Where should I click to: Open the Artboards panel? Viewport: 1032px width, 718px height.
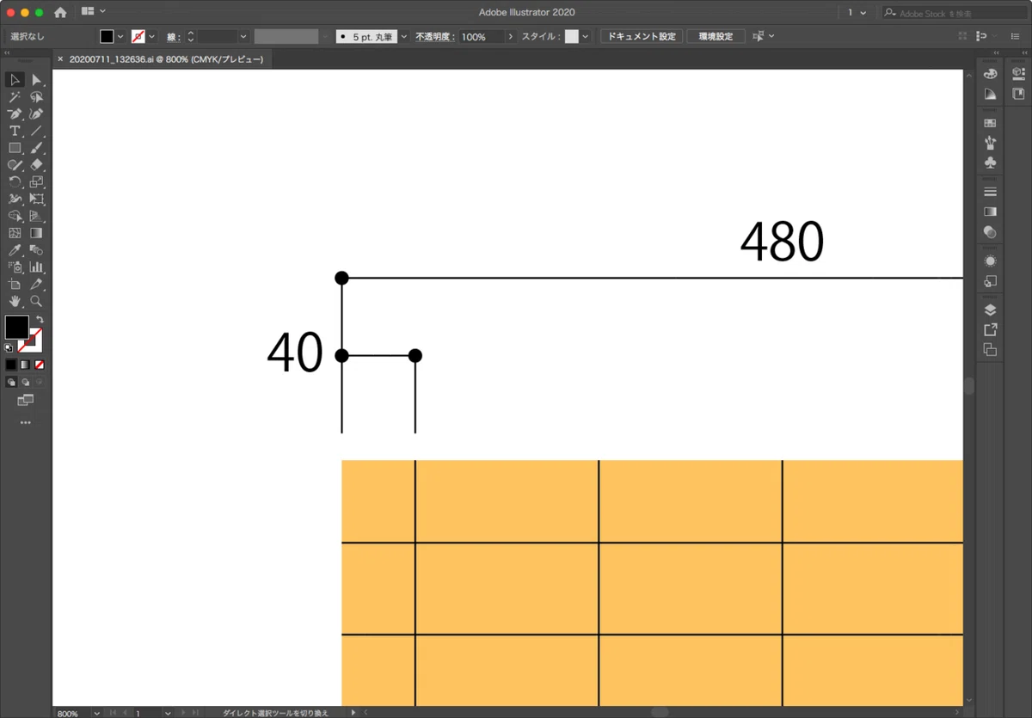(x=990, y=349)
